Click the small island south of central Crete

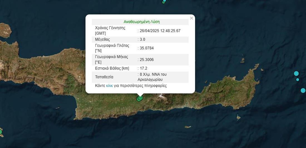pyautogui.click(x=188, y=127)
